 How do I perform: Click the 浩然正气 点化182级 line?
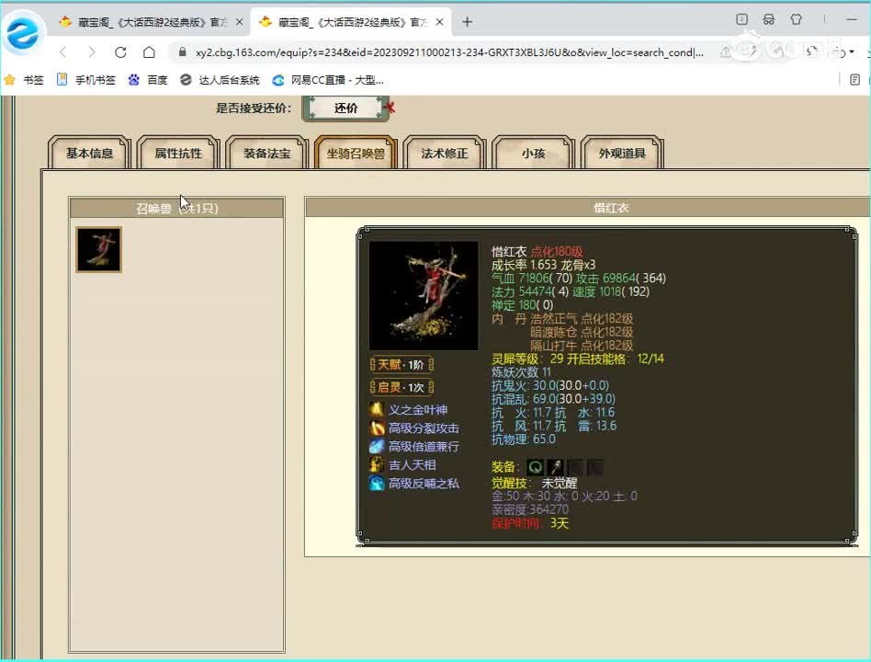[582, 318]
